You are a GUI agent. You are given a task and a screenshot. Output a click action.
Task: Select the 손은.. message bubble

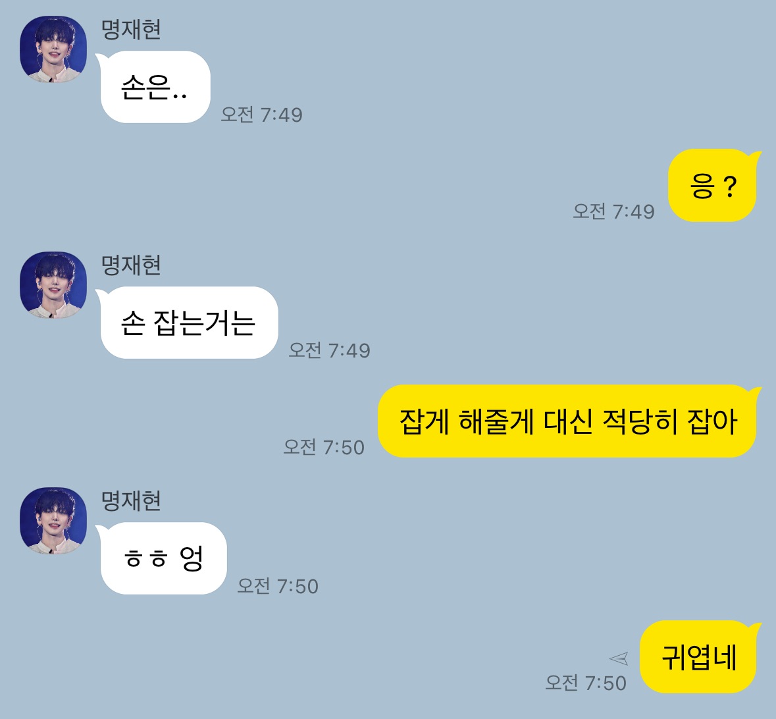(155, 87)
